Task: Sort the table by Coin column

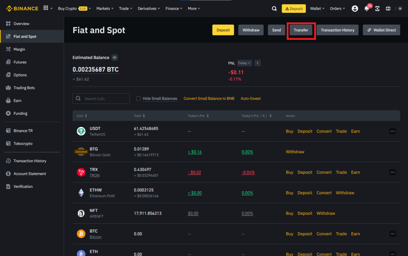Action: tap(82, 116)
